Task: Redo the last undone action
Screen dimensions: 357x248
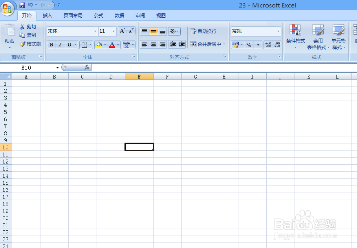Action: click(43, 5)
